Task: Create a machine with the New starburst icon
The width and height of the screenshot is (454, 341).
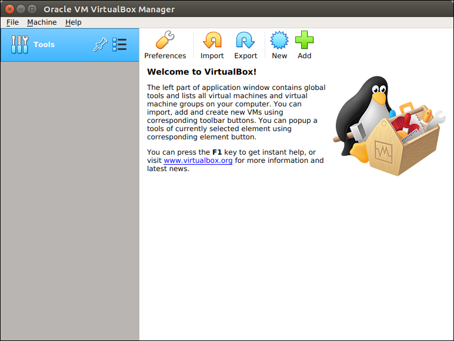Action: pos(279,40)
